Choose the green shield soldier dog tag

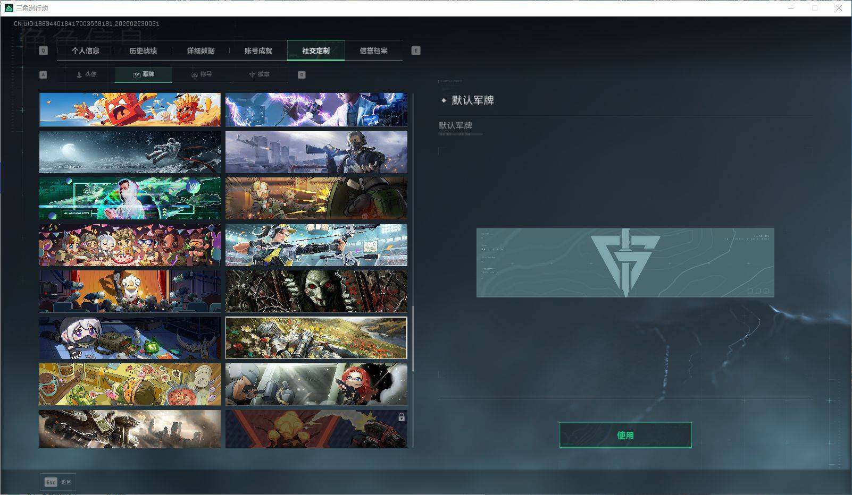316,199
